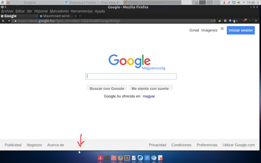Open Sublime Text from the dock
This screenshot has height=163, width=261.
[127, 158]
